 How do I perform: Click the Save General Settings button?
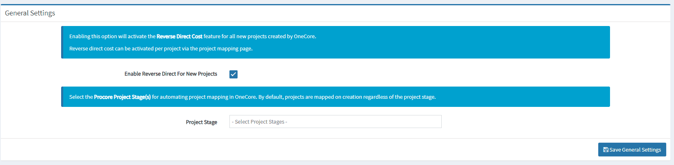(x=632, y=150)
